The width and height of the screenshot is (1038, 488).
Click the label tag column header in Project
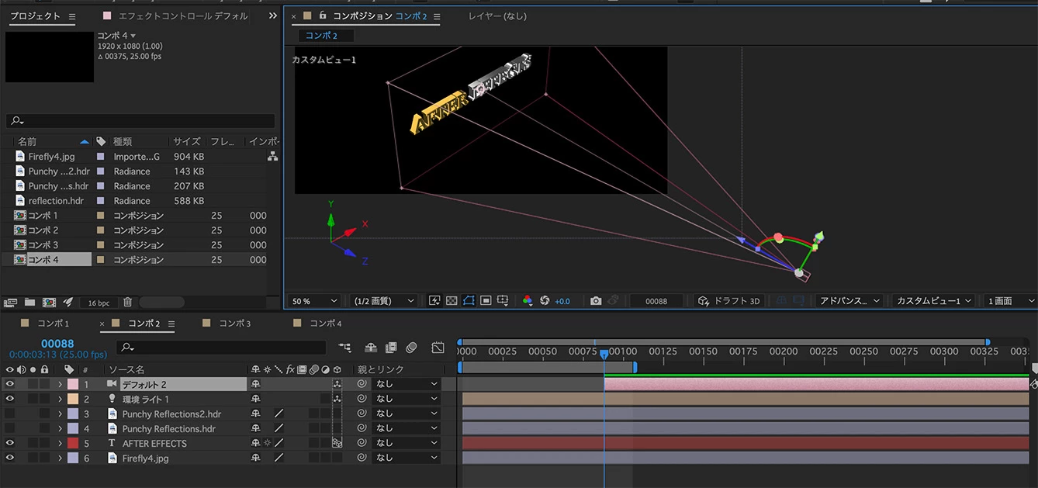point(101,141)
